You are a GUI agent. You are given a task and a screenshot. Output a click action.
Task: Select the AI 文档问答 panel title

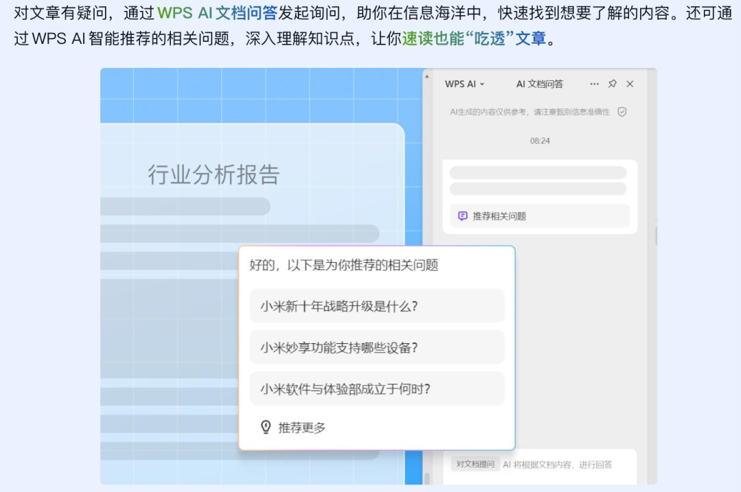tap(539, 84)
